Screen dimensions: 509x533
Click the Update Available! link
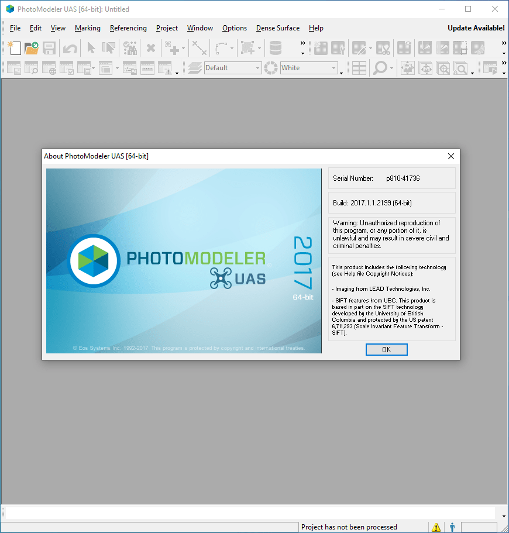476,27
